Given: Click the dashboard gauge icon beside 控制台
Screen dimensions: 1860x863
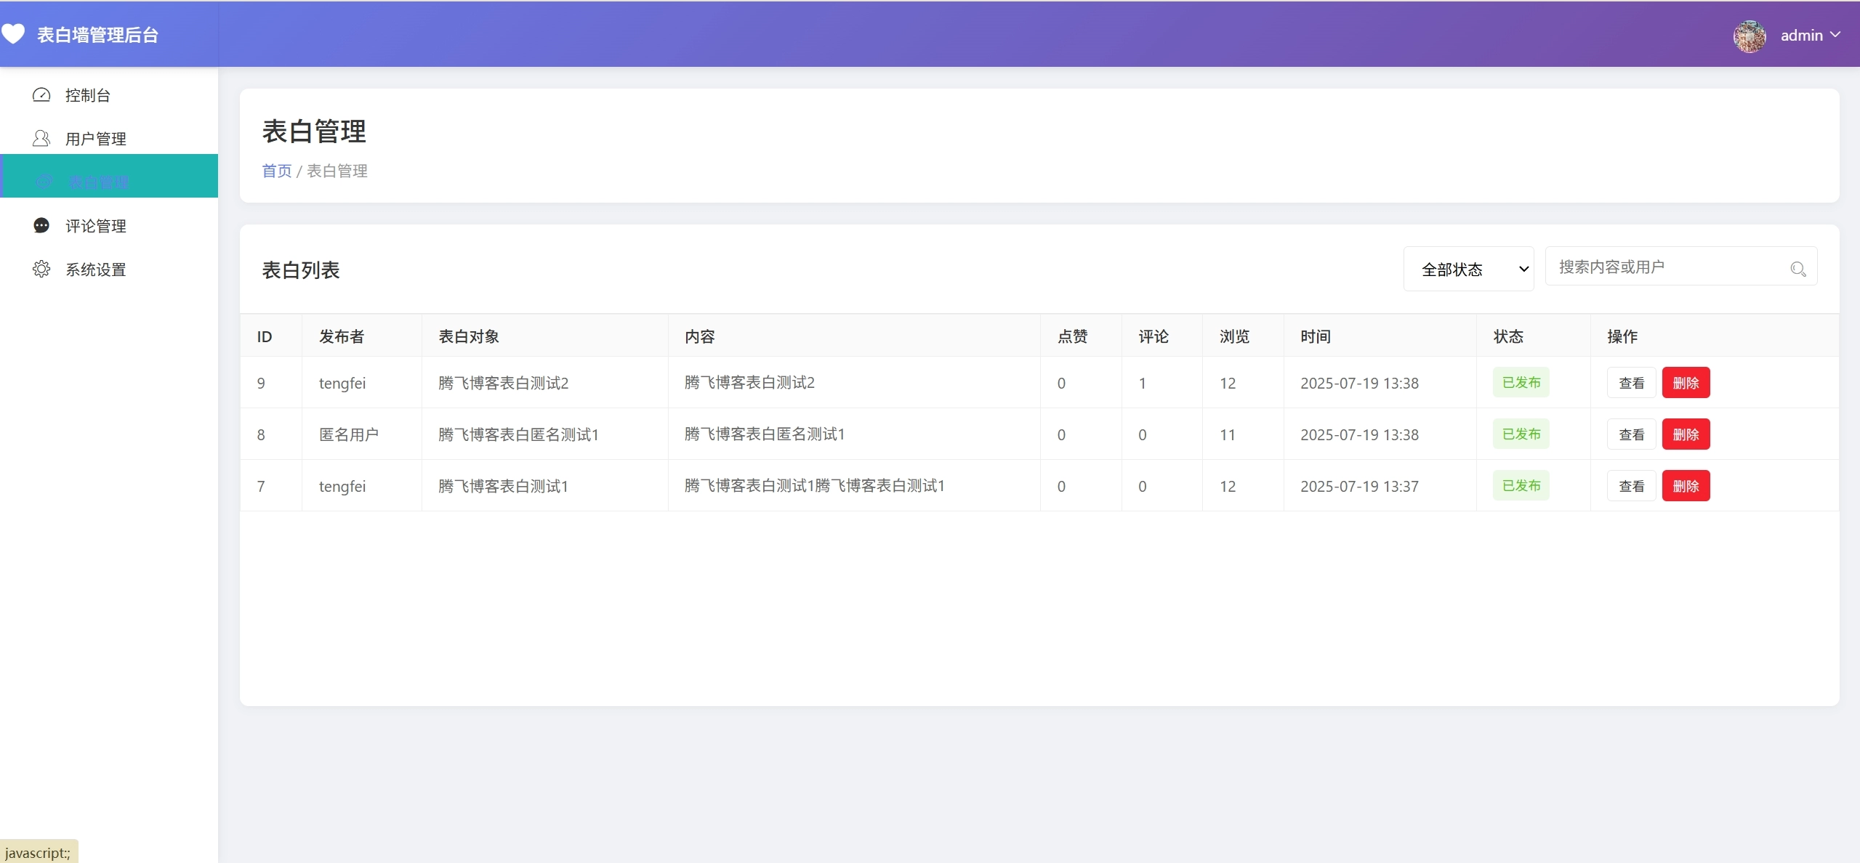Looking at the screenshot, I should pyautogui.click(x=41, y=95).
